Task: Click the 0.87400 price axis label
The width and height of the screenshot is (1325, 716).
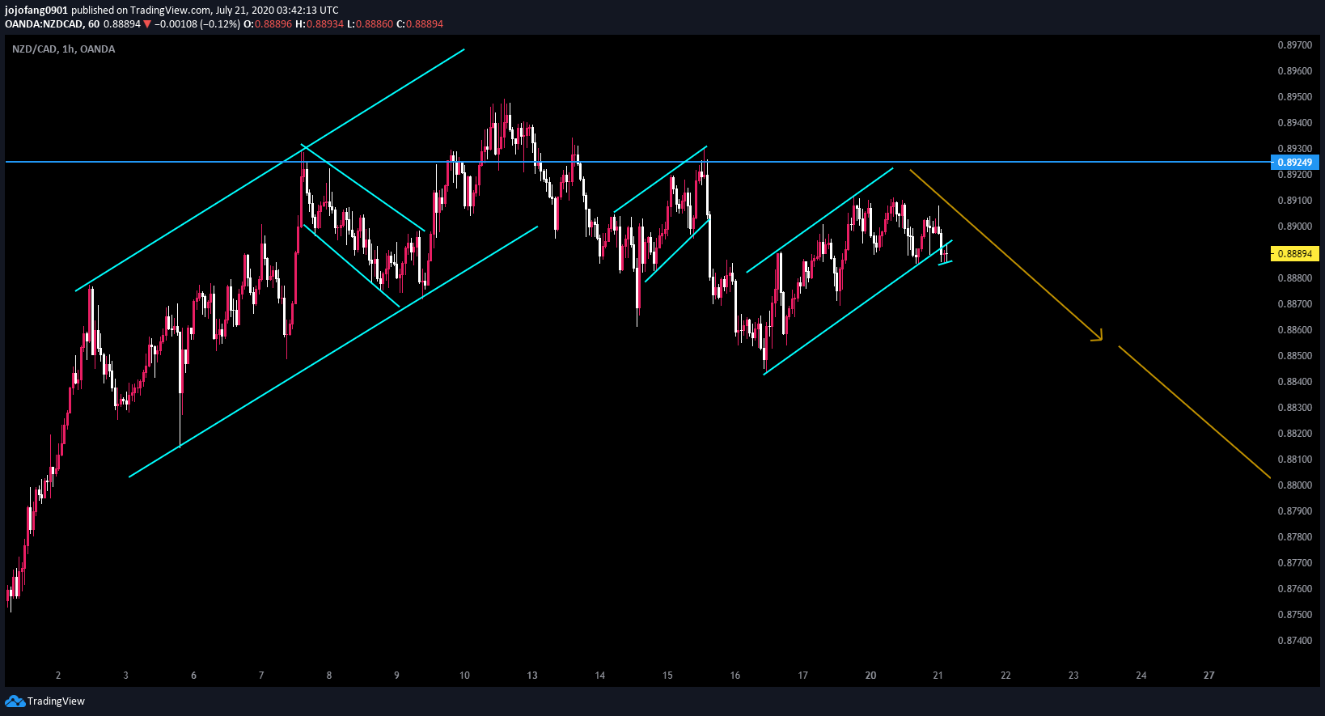Action: pyautogui.click(x=1294, y=641)
